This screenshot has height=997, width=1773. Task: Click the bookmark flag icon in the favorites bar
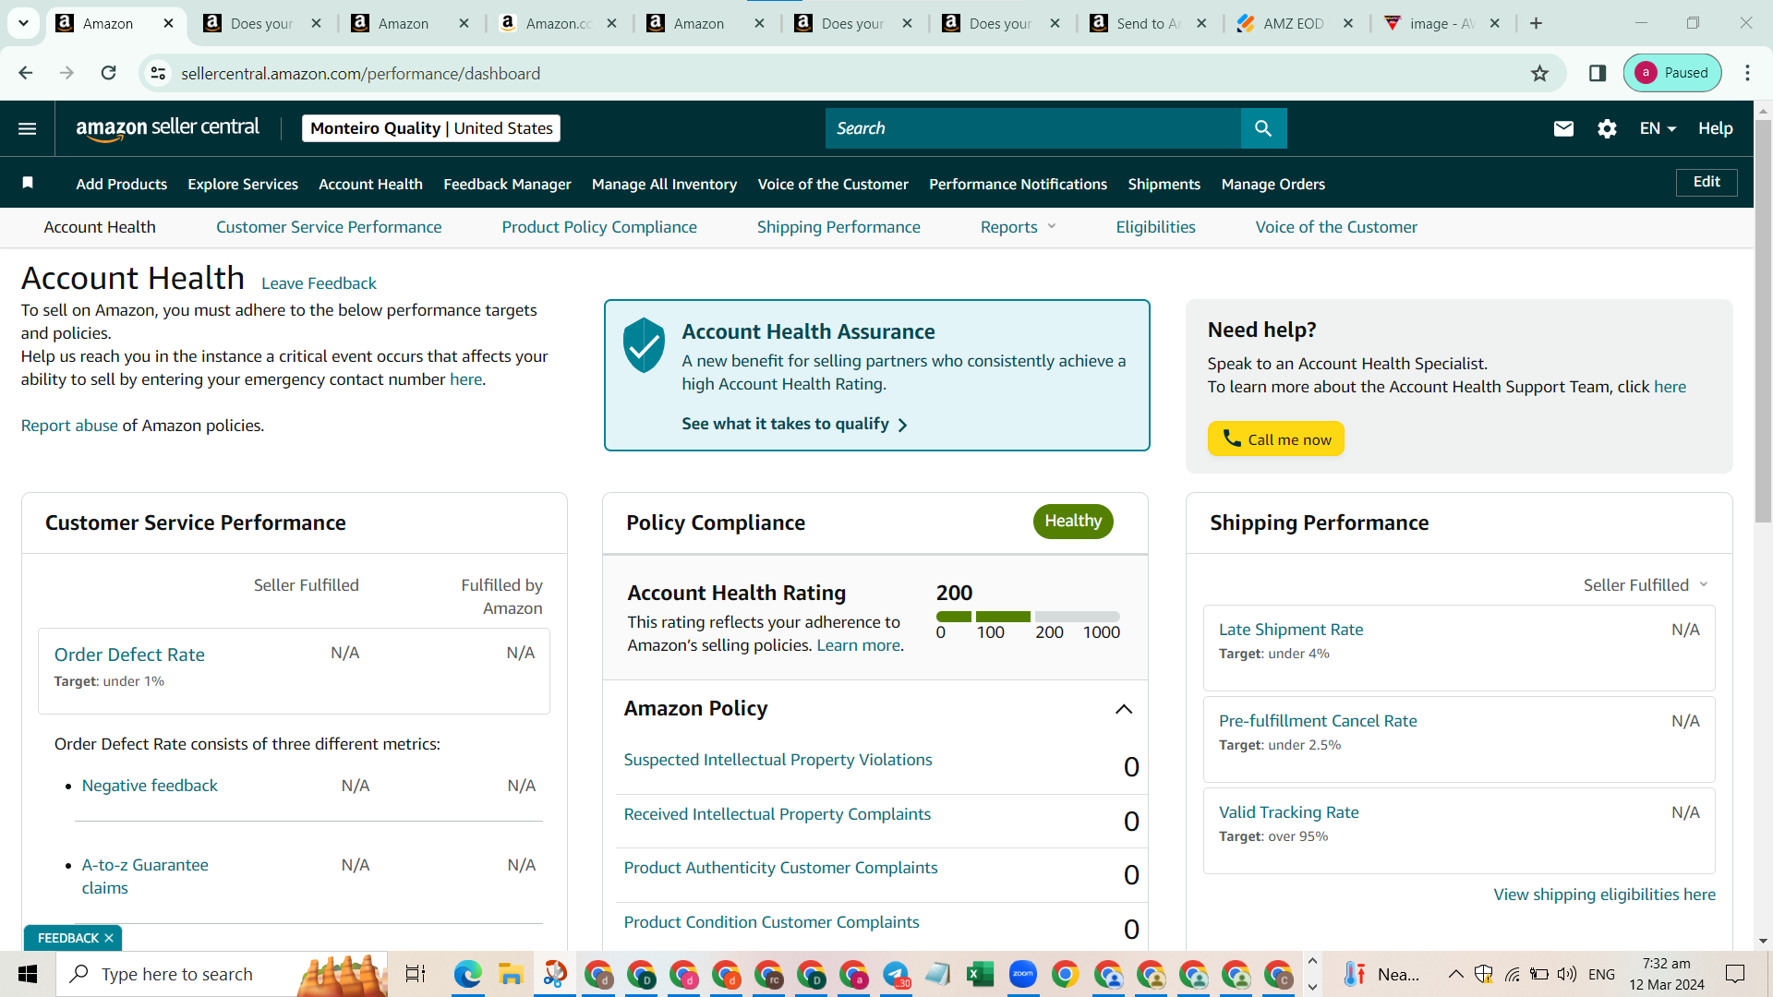point(28,183)
